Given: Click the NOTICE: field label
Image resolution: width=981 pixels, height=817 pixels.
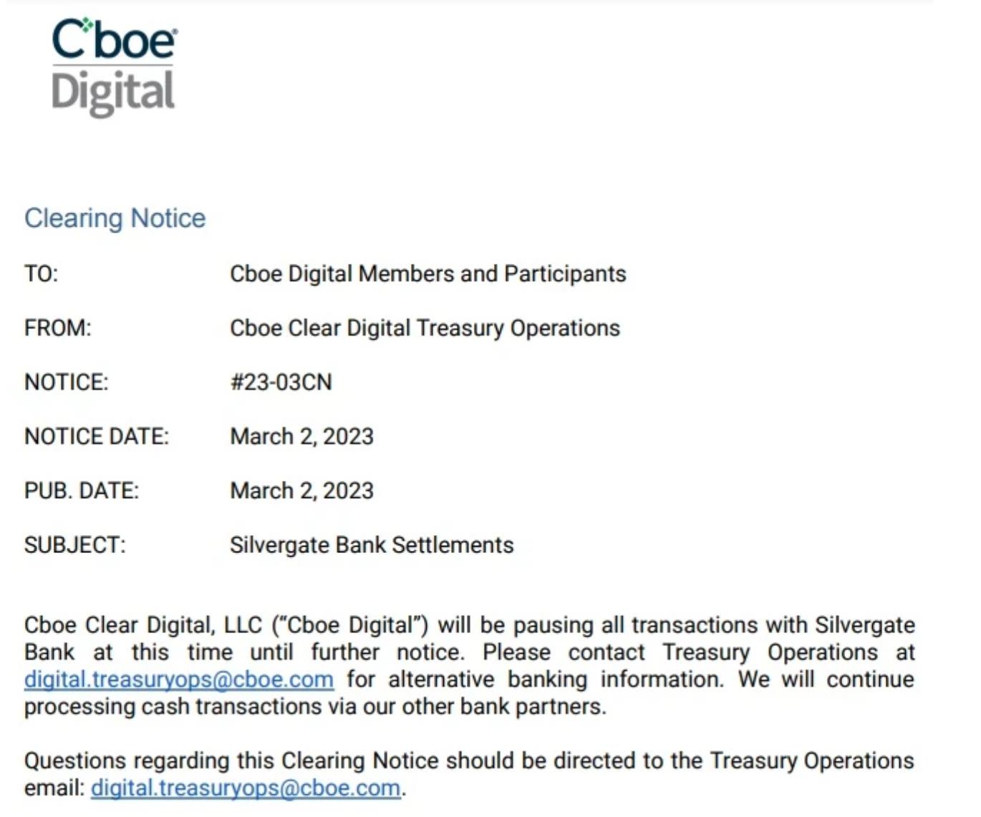Looking at the screenshot, I should click(x=67, y=383).
